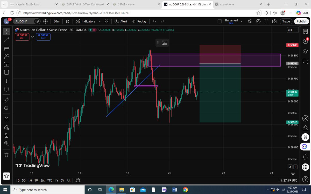Set date range to 1D
This screenshot has width=311, height=194.
click(x=18, y=180)
